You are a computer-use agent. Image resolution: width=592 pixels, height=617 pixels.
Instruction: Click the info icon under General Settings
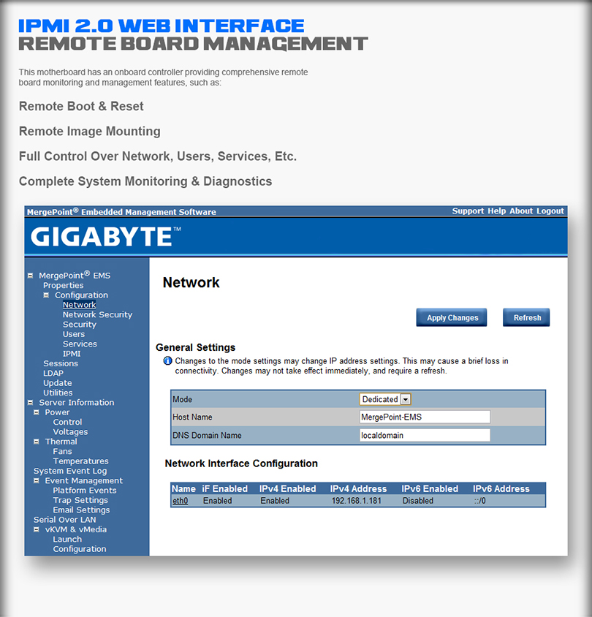click(x=167, y=361)
